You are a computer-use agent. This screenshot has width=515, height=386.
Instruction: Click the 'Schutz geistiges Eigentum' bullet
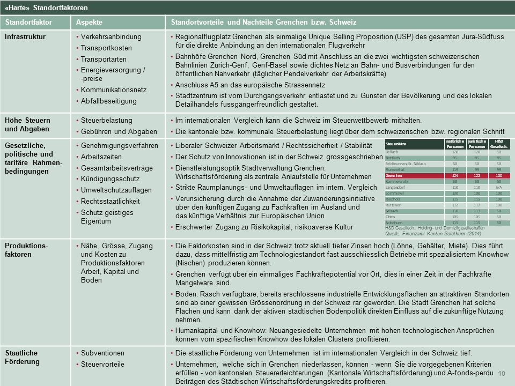pyautogui.click(x=107, y=217)
